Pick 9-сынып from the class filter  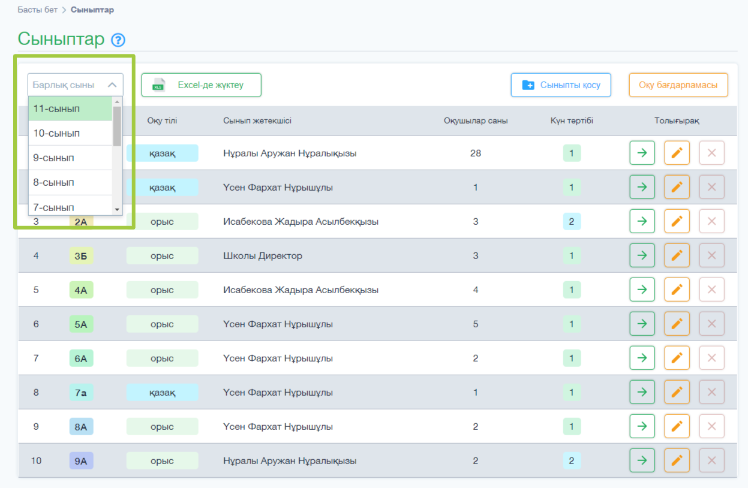(x=70, y=158)
